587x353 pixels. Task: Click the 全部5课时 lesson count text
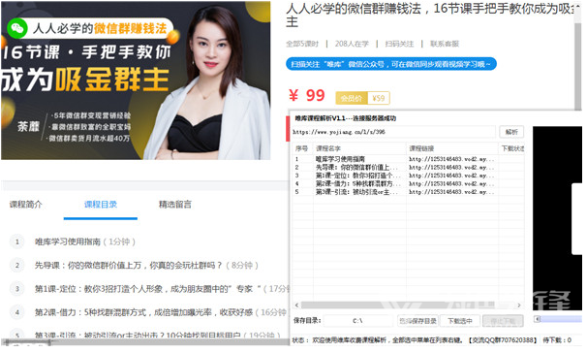[302, 44]
